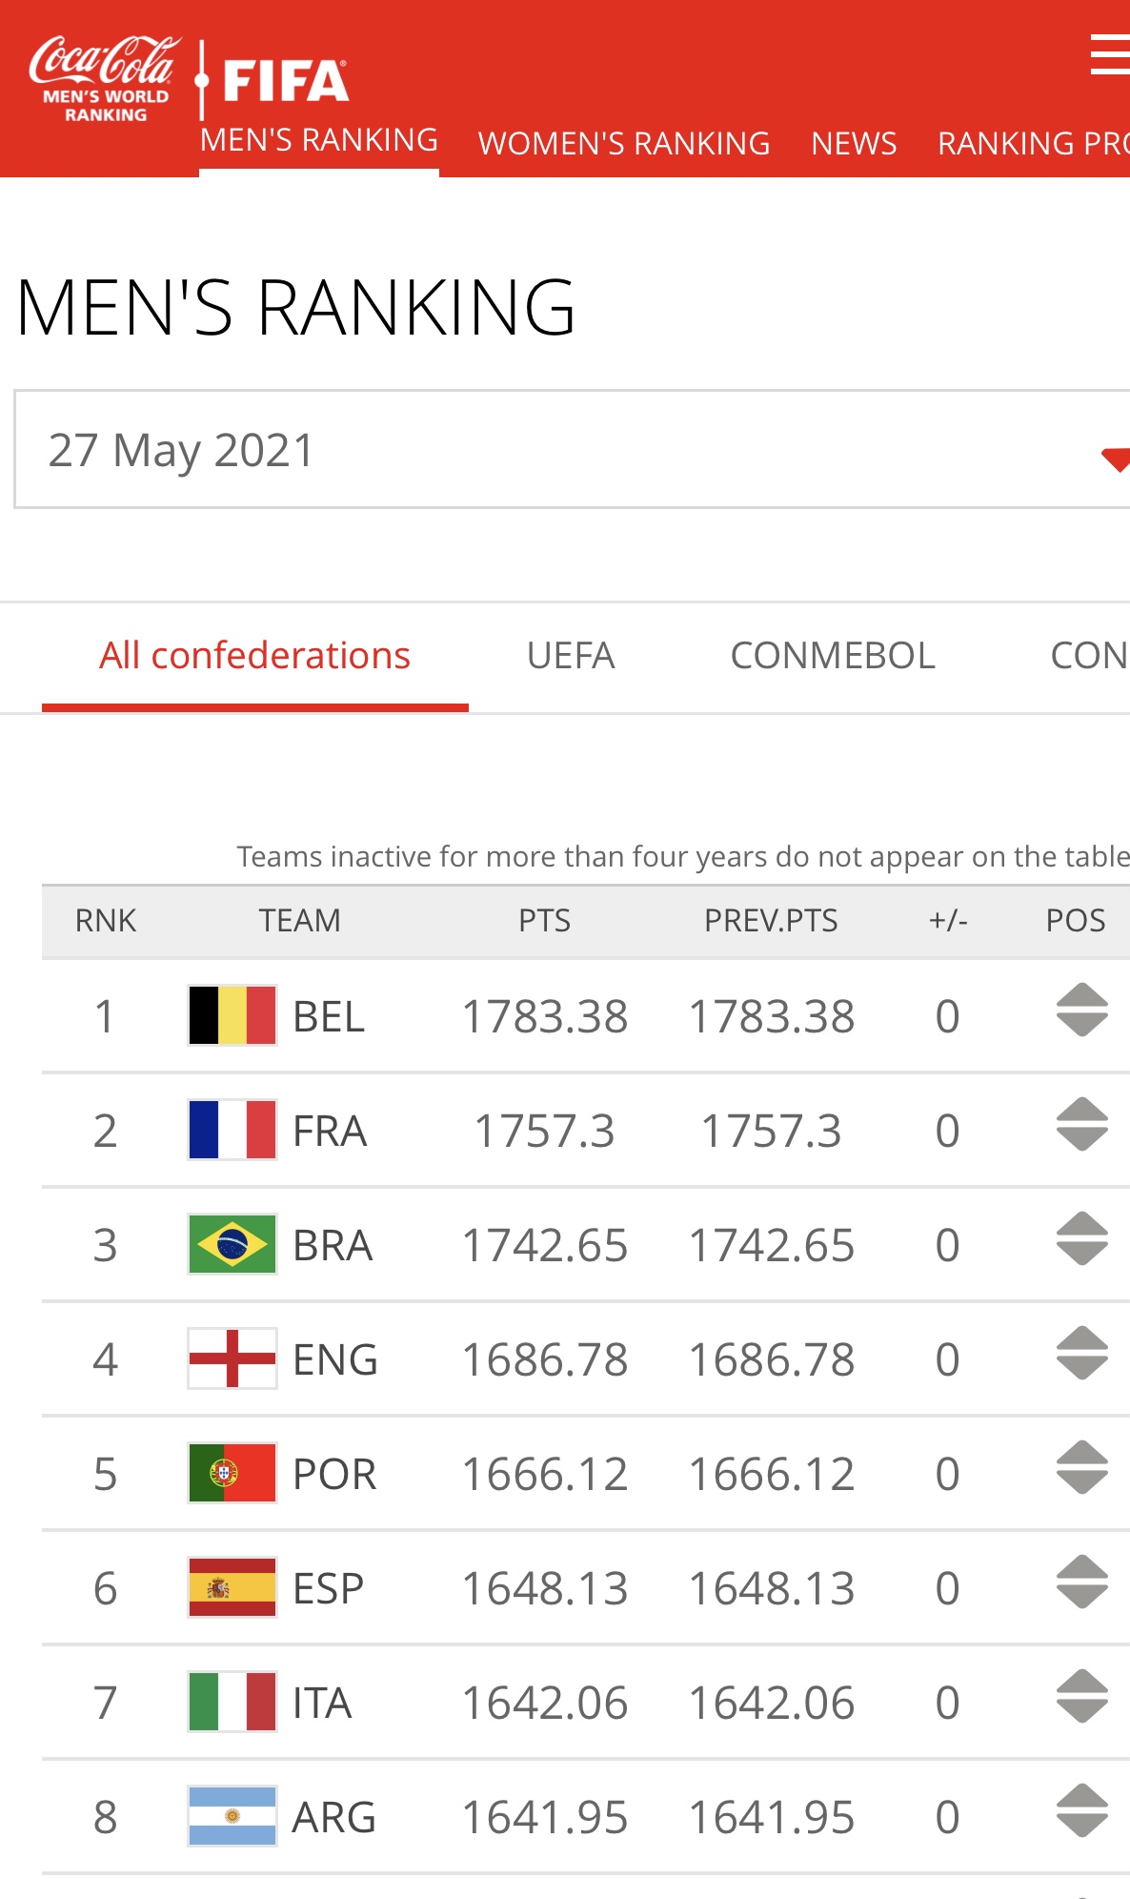Click the Portugal flag icon
Screen dimensions: 1130x1899
point(232,1473)
